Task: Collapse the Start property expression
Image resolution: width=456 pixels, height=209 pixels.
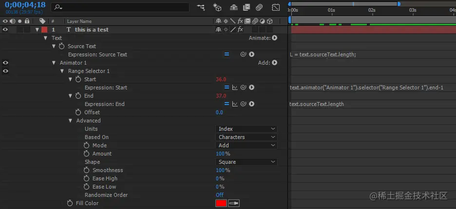Action: coord(70,79)
